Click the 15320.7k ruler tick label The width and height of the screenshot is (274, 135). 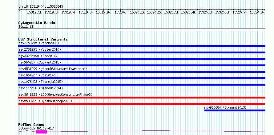(240, 12)
